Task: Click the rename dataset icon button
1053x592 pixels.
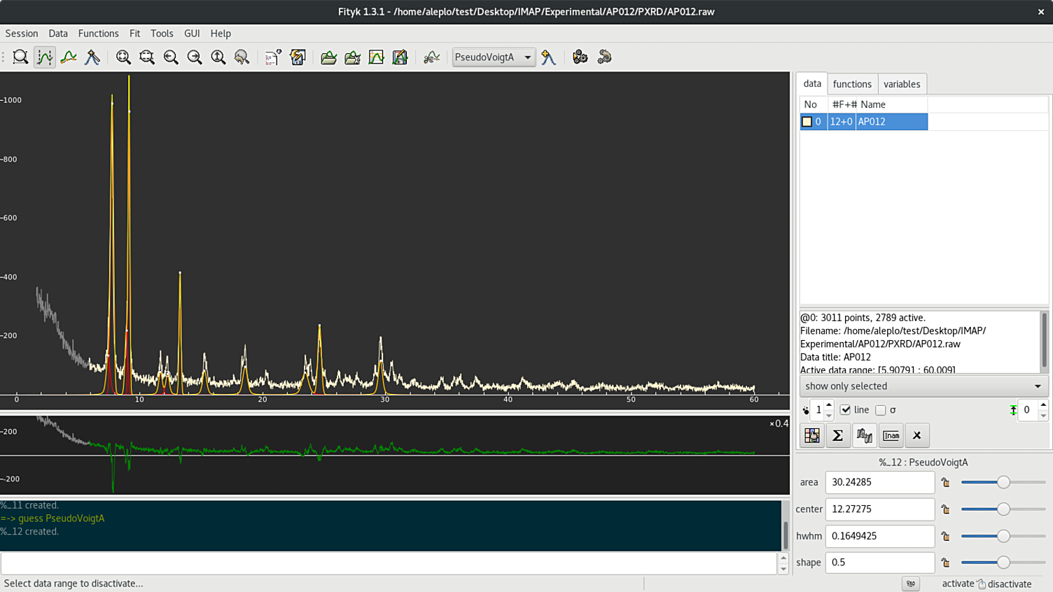Action: click(x=891, y=435)
